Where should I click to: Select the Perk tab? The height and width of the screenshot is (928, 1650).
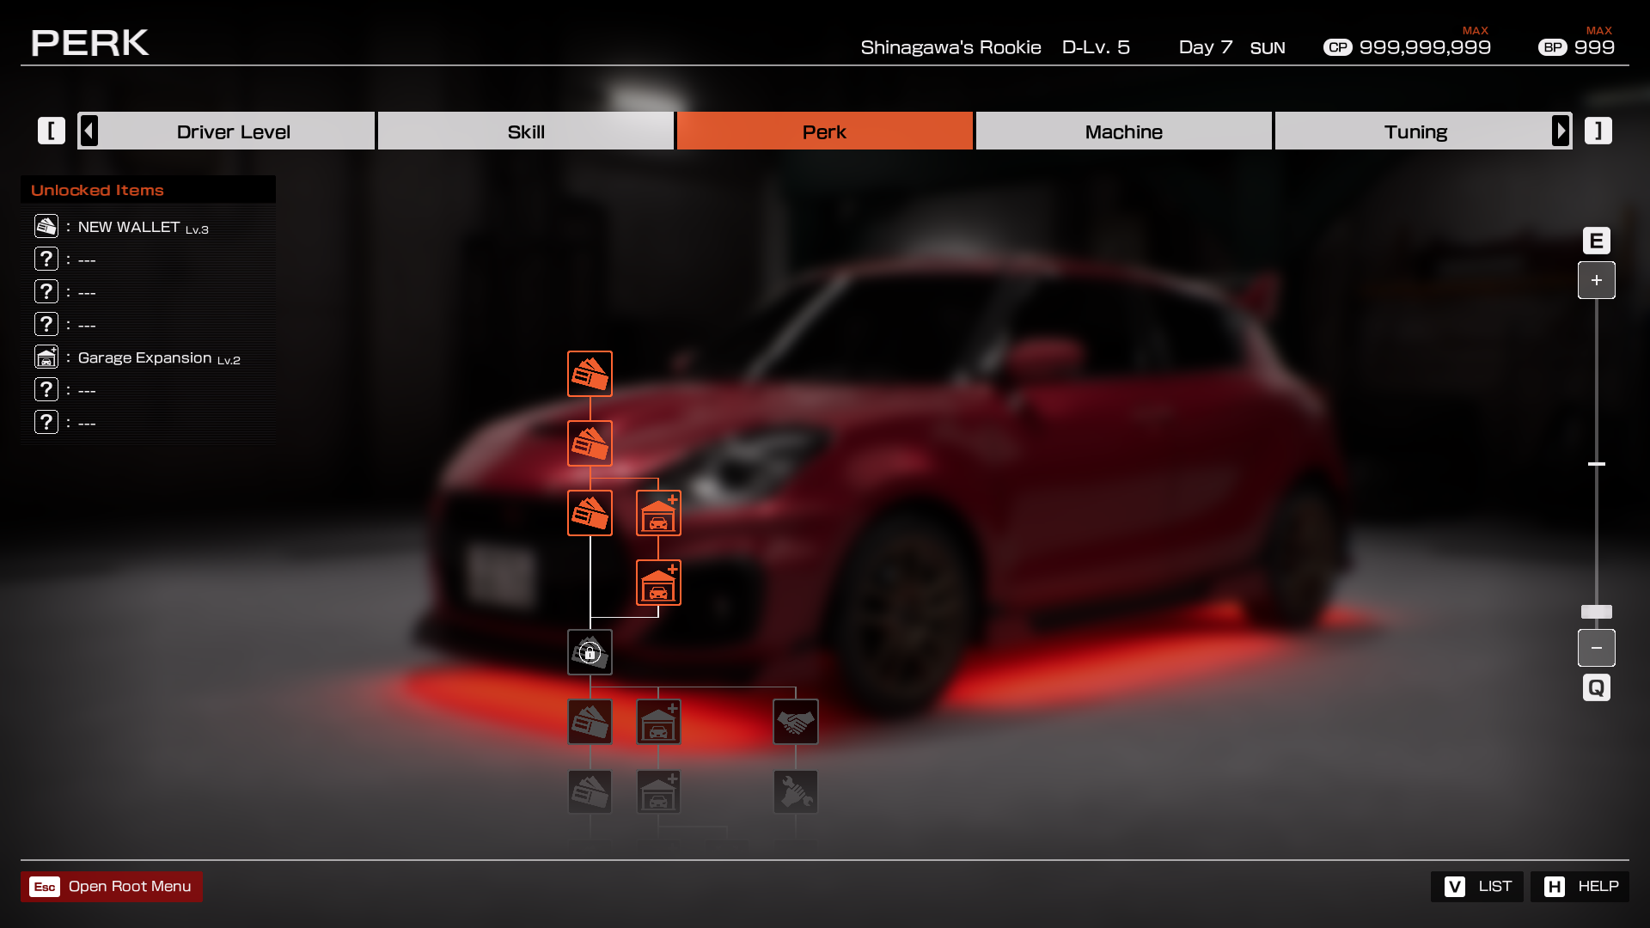click(825, 131)
